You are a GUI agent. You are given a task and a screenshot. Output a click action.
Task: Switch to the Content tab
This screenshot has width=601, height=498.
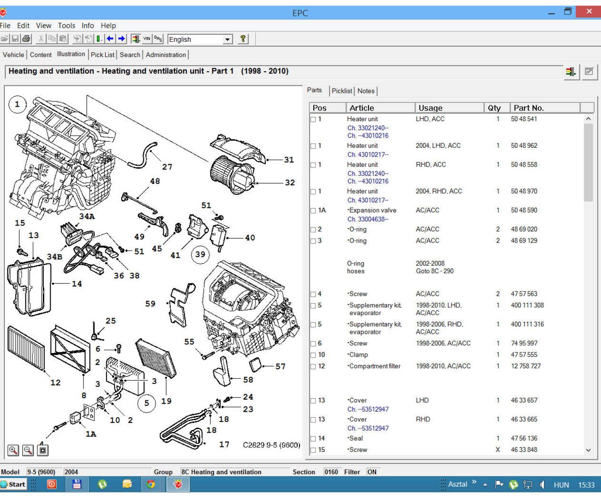pos(41,55)
